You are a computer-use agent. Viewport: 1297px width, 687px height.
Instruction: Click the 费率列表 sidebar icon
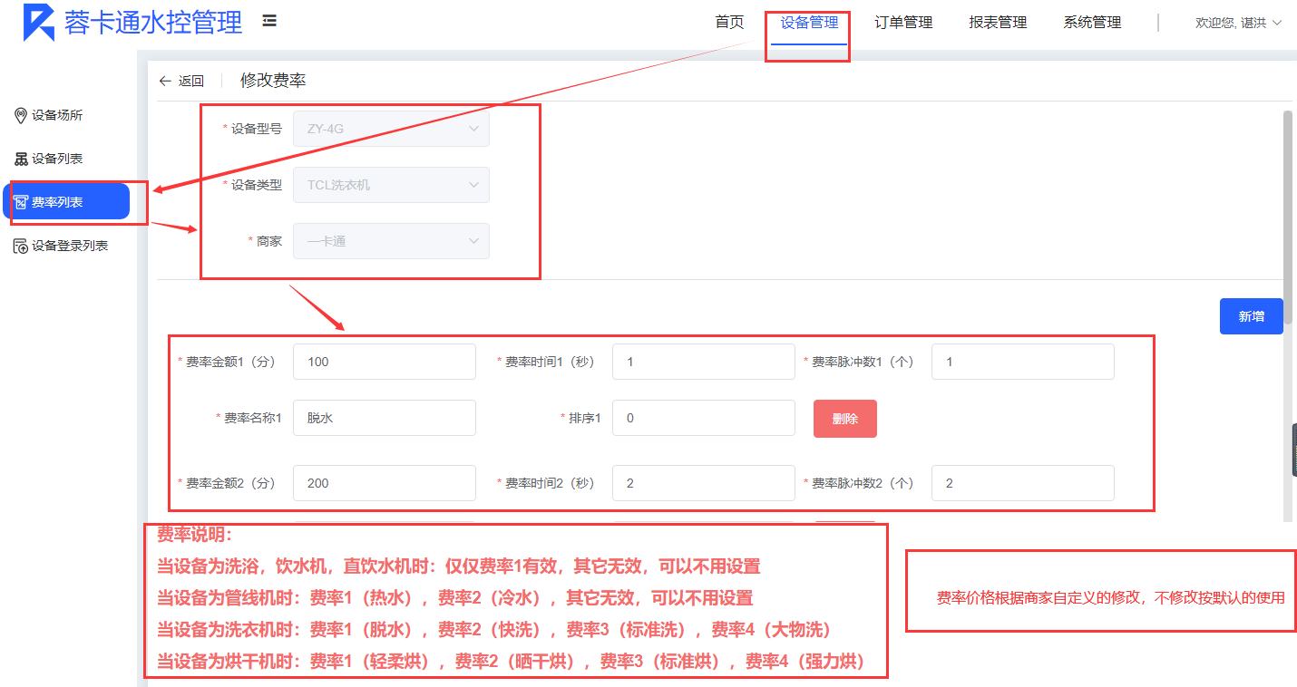pyautogui.click(x=20, y=202)
